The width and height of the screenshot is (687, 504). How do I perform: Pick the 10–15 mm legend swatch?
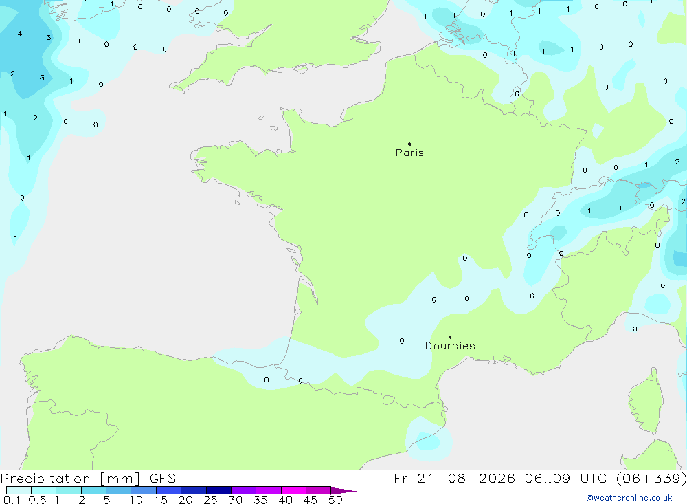(x=144, y=490)
